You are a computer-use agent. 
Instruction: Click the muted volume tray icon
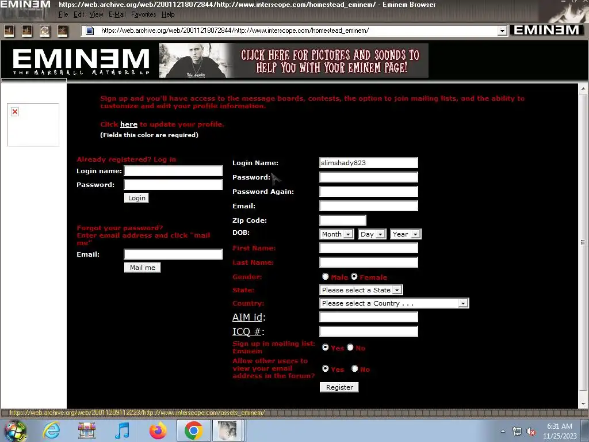pyautogui.click(x=531, y=432)
